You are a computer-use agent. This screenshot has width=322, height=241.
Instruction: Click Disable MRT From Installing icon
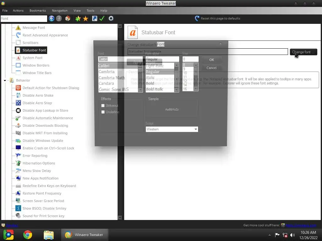point(18,133)
